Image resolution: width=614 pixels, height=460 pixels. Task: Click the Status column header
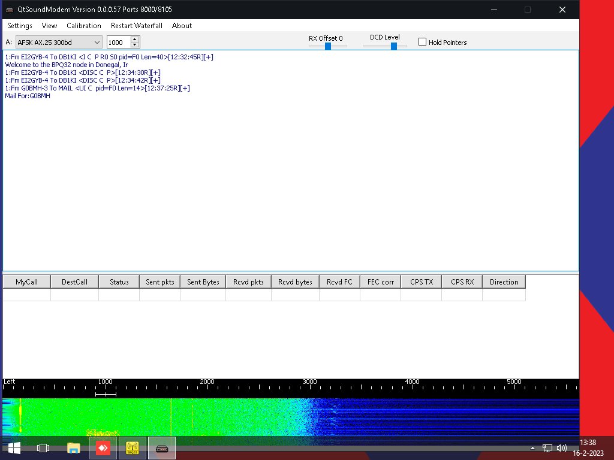(119, 282)
